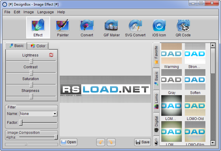The width and height of the screenshot is (221, 151).
Task: Open the Favorite effects side tab
Action: pyautogui.click(x=156, y=55)
